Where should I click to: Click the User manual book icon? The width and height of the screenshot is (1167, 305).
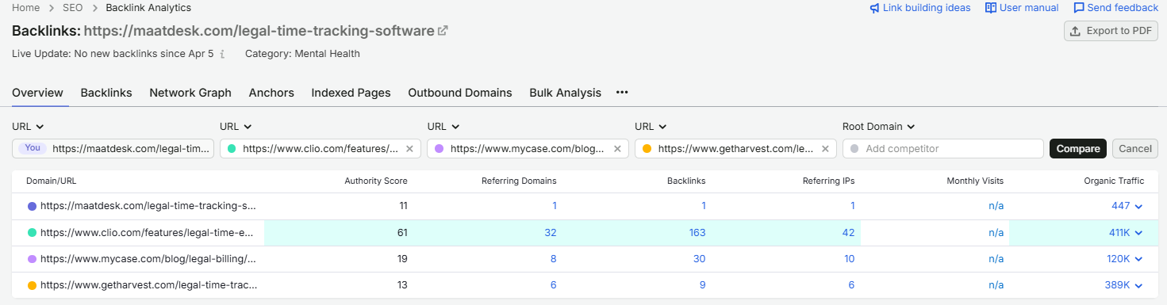point(990,8)
